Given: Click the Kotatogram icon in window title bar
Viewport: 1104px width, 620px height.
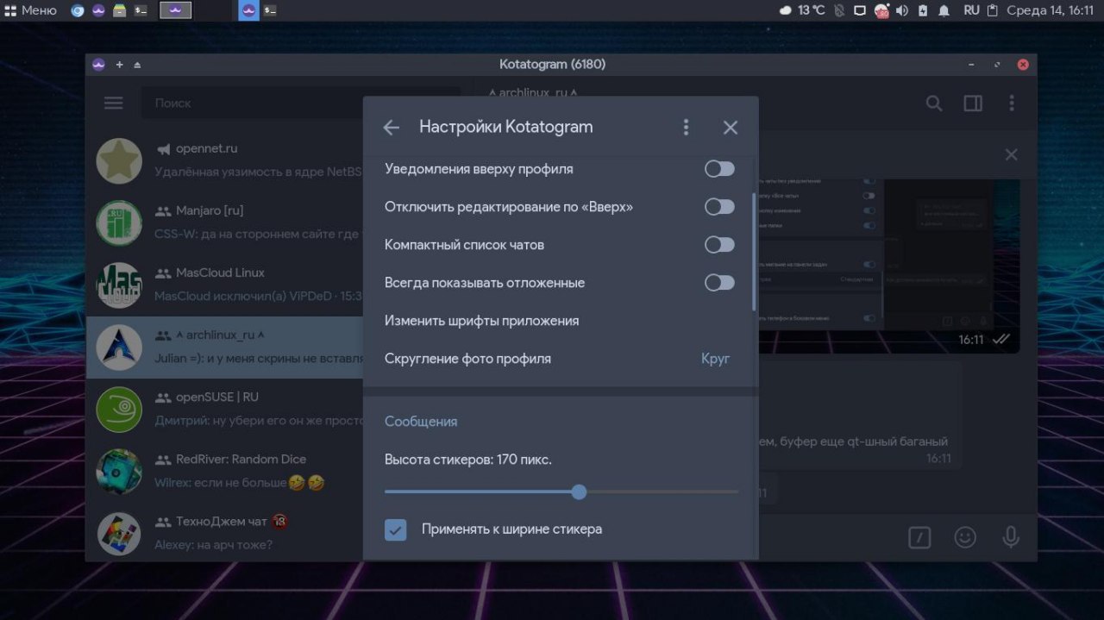Looking at the screenshot, I should 98,65.
